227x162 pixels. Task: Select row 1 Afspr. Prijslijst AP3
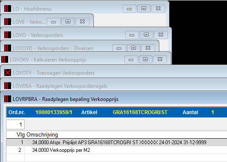coord(117,142)
